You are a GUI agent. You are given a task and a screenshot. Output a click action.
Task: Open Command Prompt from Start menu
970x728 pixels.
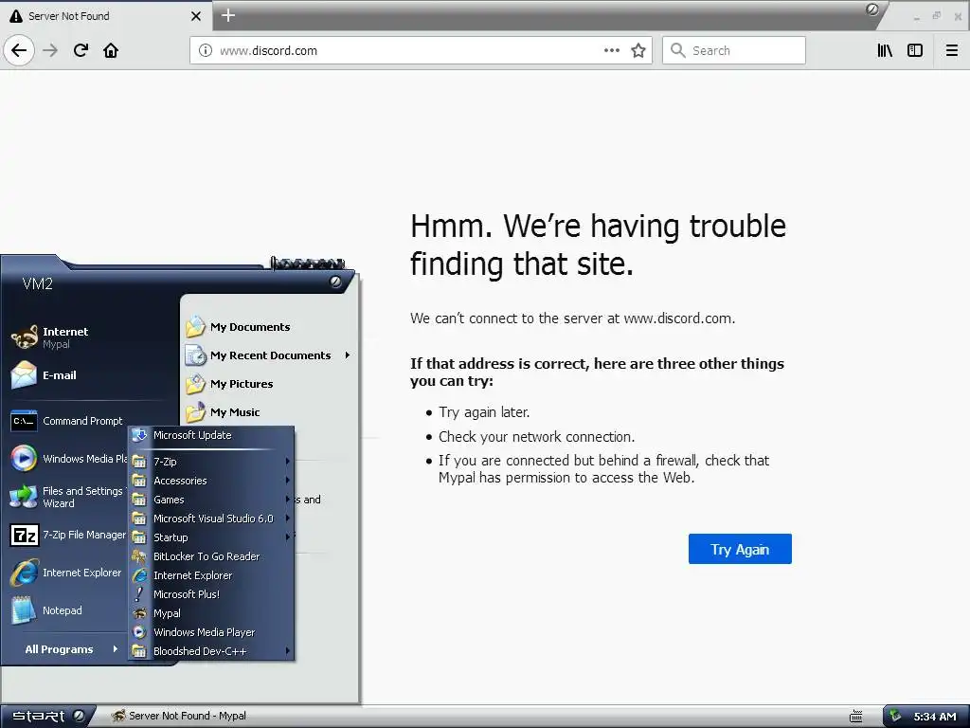pos(68,421)
